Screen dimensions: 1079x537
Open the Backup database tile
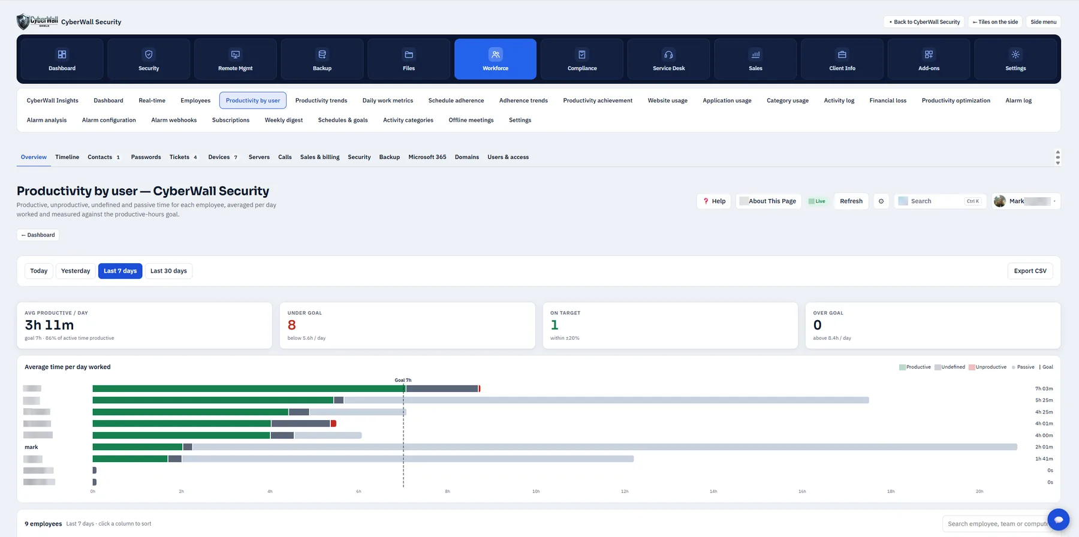(x=322, y=59)
